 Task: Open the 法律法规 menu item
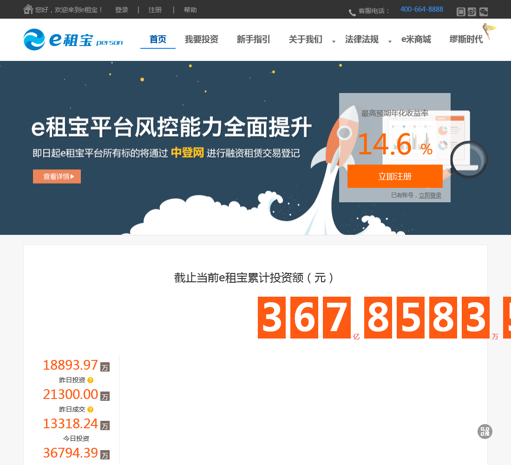362,40
